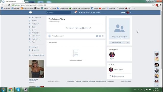
Task: Open the Сергій profile dropdown in header
Action: (126, 13)
